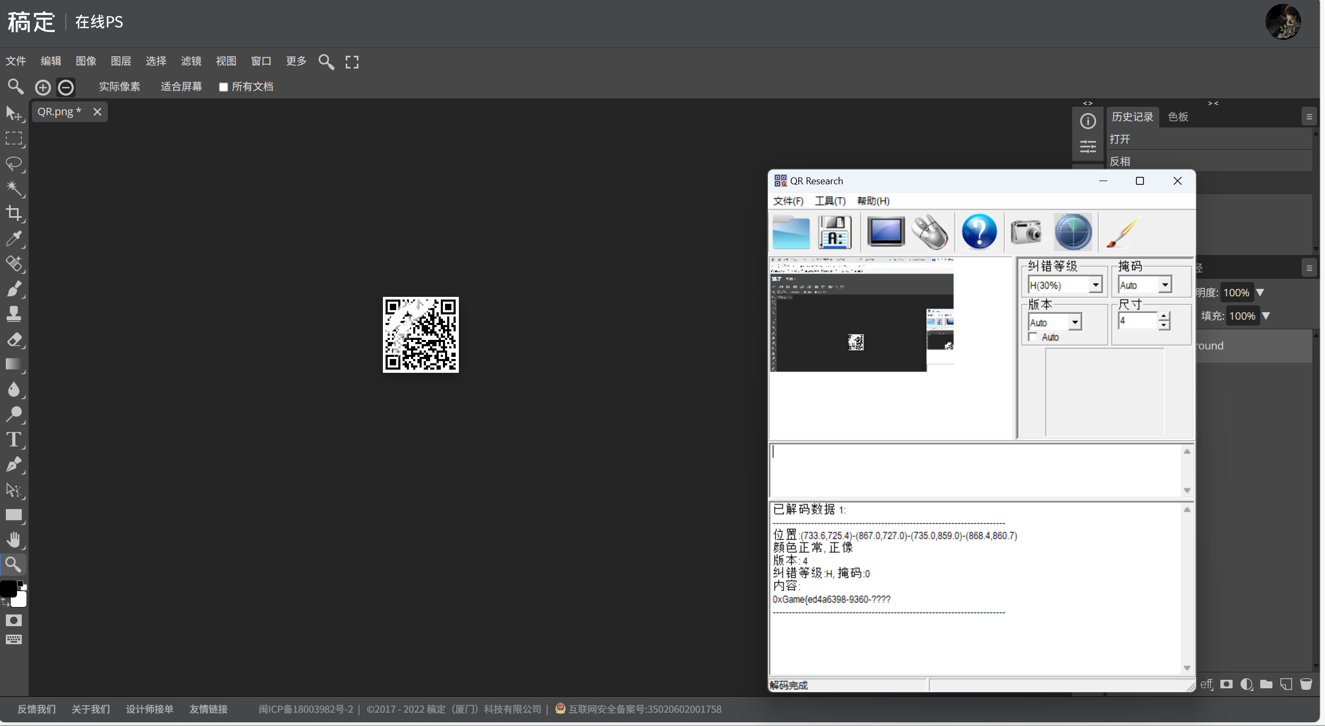Image resolution: width=1325 pixels, height=726 pixels.
Task: Choose the Magic Wand tool
Action: coord(14,188)
